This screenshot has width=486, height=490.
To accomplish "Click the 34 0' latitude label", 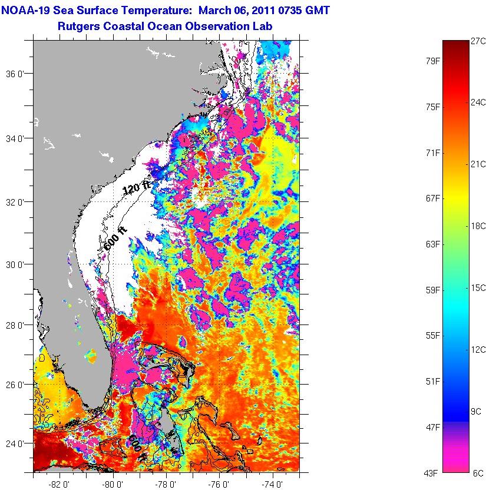I will 15,138.
